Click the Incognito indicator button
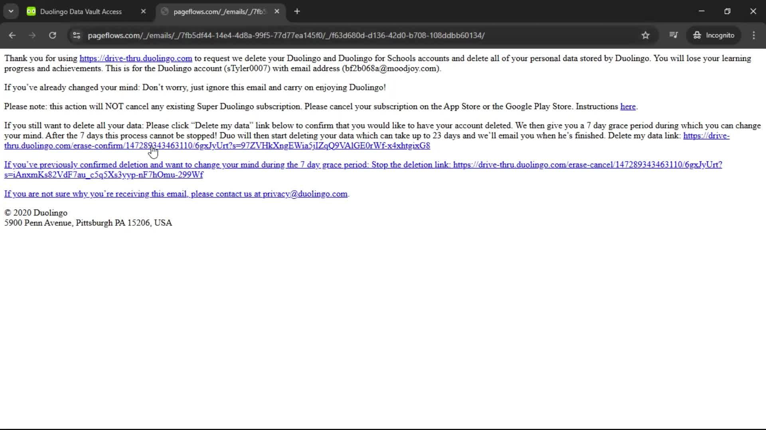The image size is (766, 430). (714, 35)
